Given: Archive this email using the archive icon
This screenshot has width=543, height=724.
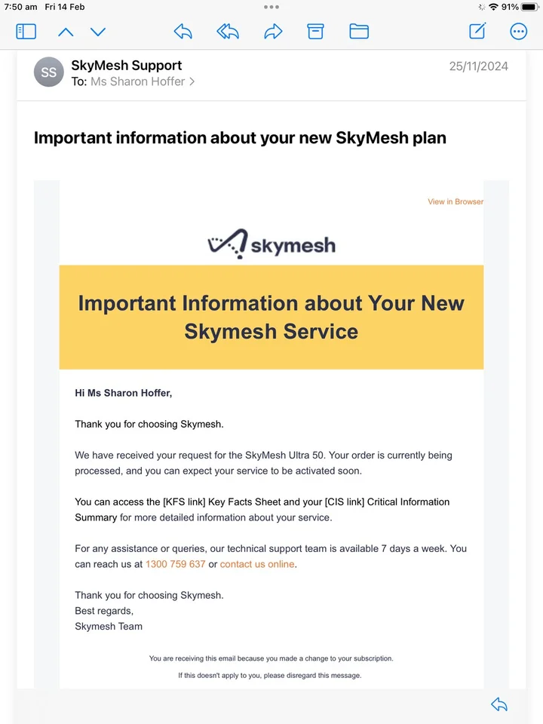Looking at the screenshot, I should [315, 32].
